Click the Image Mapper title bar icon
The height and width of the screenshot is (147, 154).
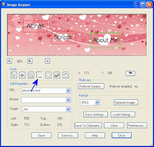click(x=3, y=5)
